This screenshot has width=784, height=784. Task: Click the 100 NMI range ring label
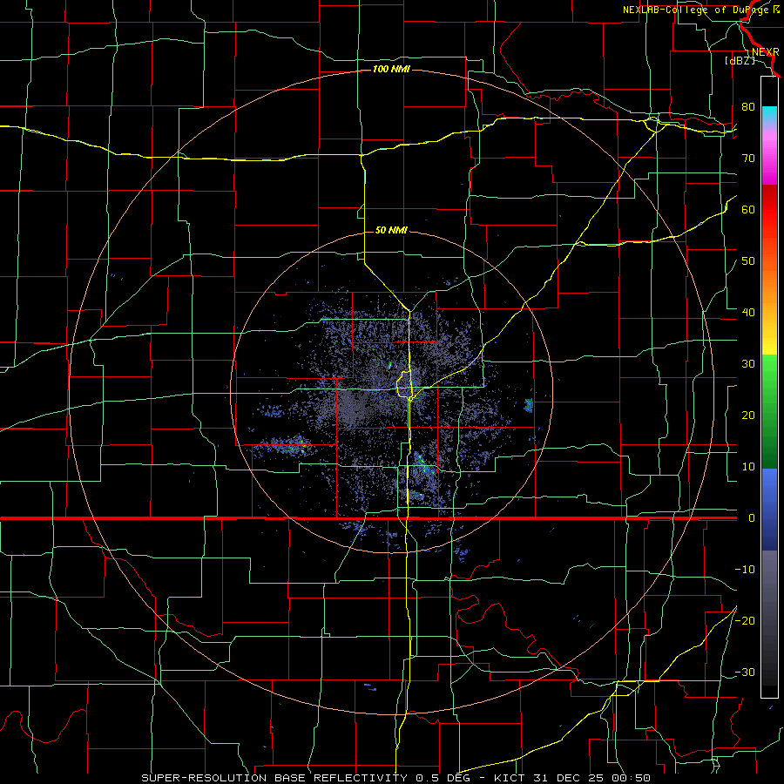391,69
